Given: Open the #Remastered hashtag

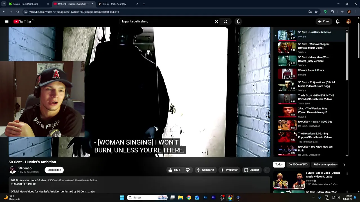Looking at the screenshot, I should (x=66, y=180).
